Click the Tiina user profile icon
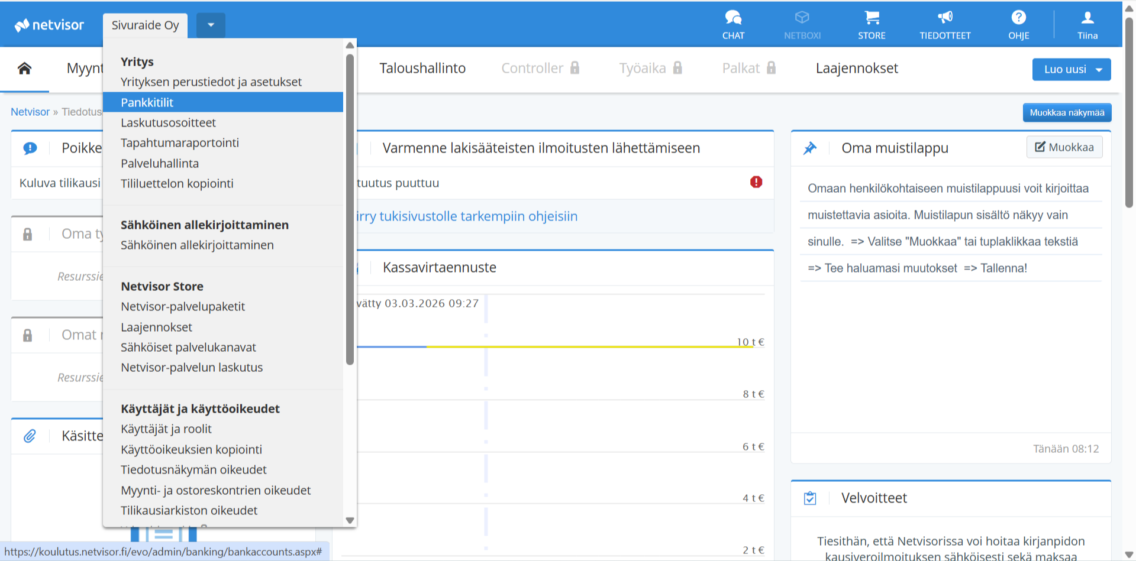1136x561 pixels. 1087,18
